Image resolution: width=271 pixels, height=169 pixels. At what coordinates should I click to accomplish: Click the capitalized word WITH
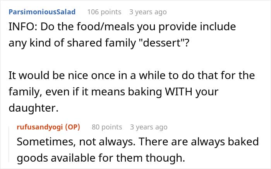(179, 92)
